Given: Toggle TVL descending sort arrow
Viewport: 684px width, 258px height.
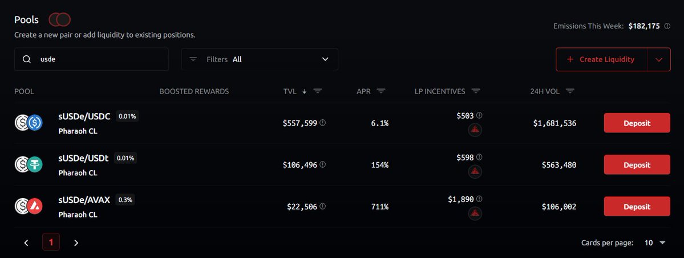Looking at the screenshot, I should tap(305, 91).
